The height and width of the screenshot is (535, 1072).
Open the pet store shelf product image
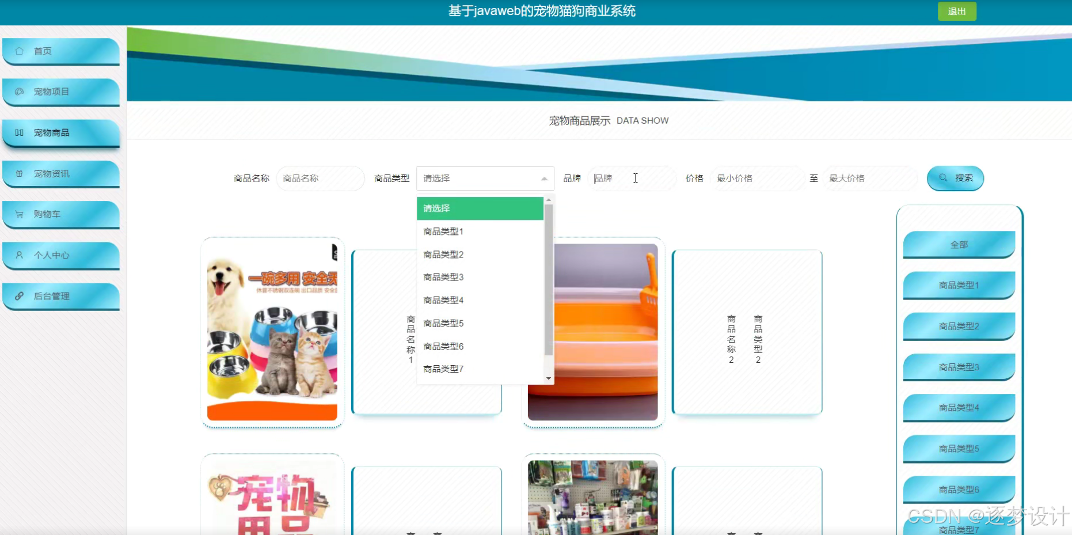[x=592, y=498]
